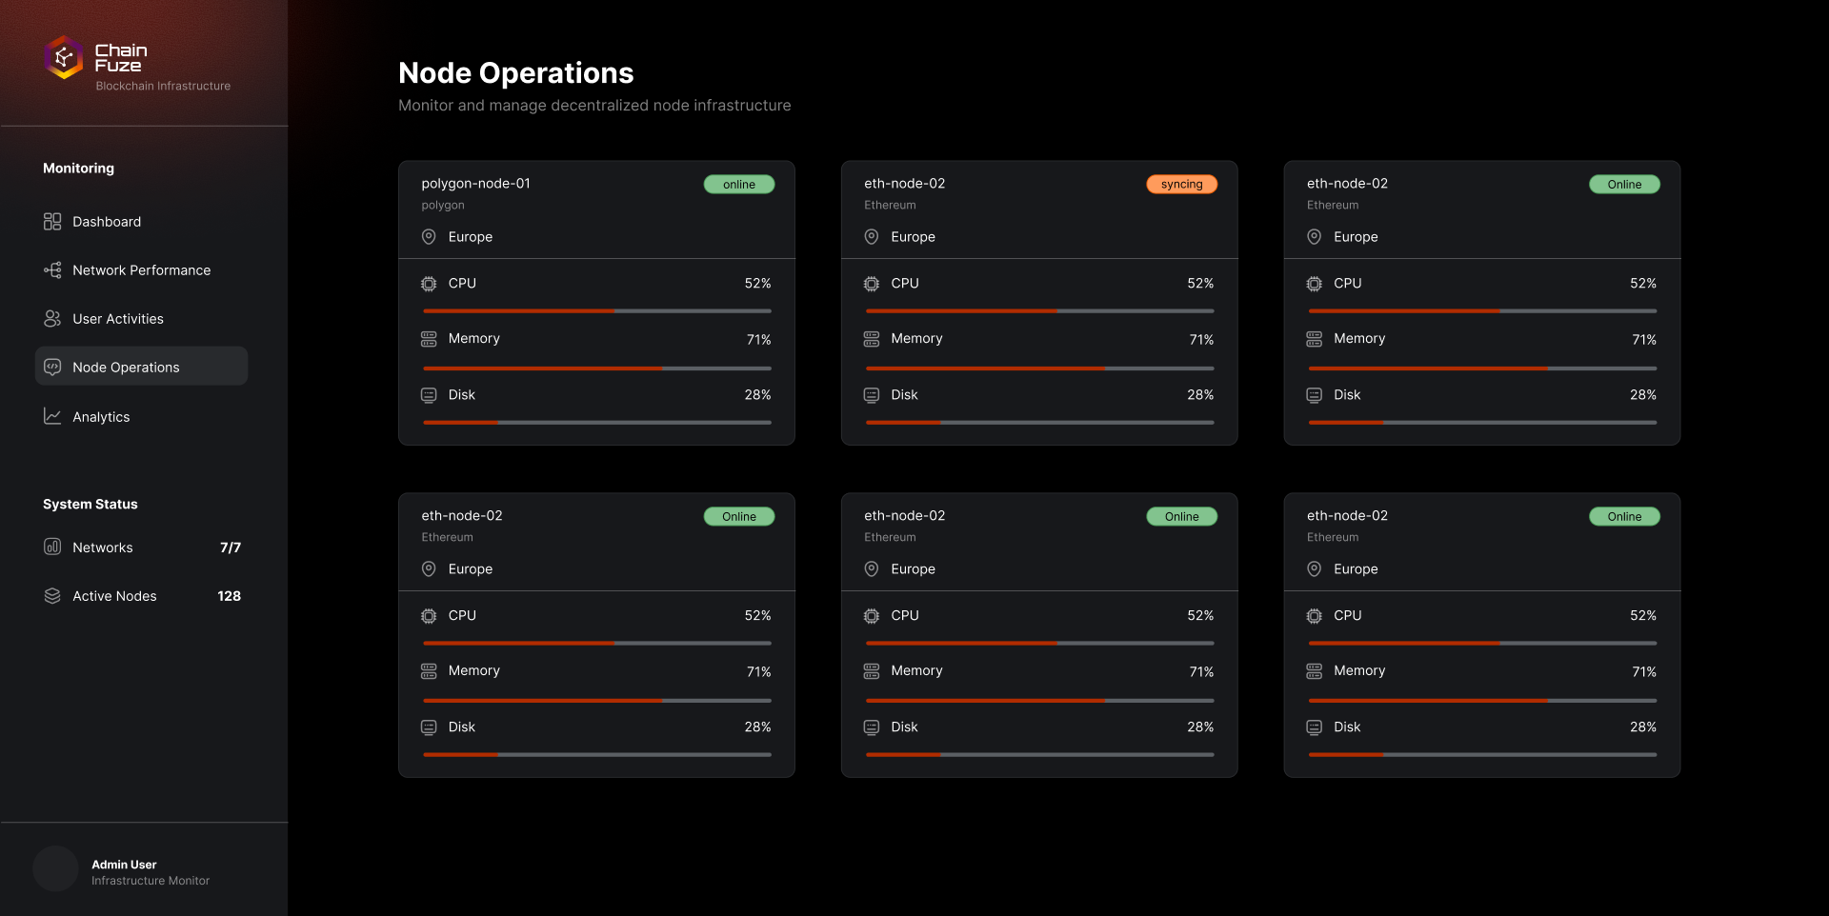Viewport: 1829px width, 916px height.
Task: Select the Analytics sidebar entry
Action: pos(101,417)
